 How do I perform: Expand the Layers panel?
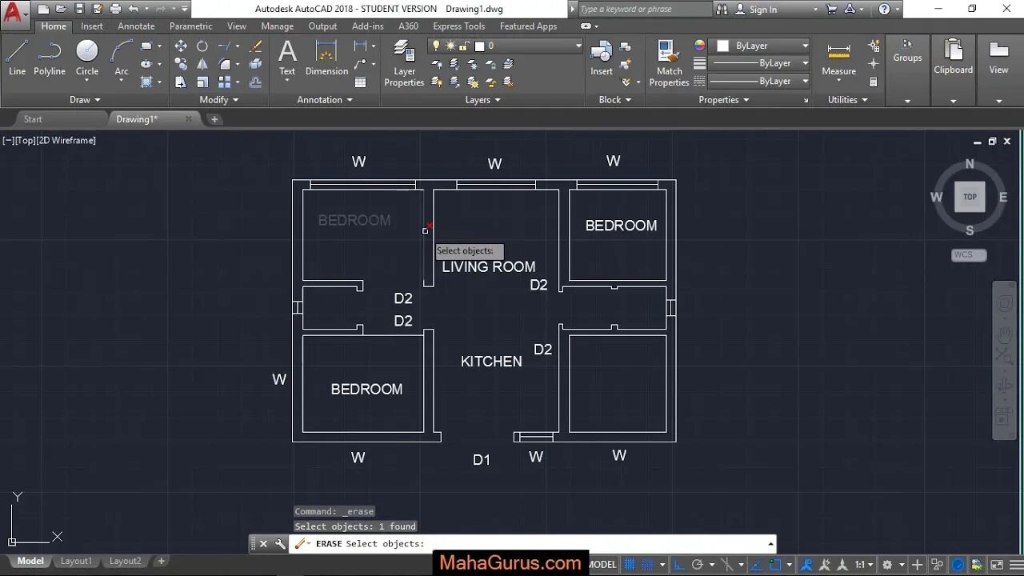coord(483,100)
